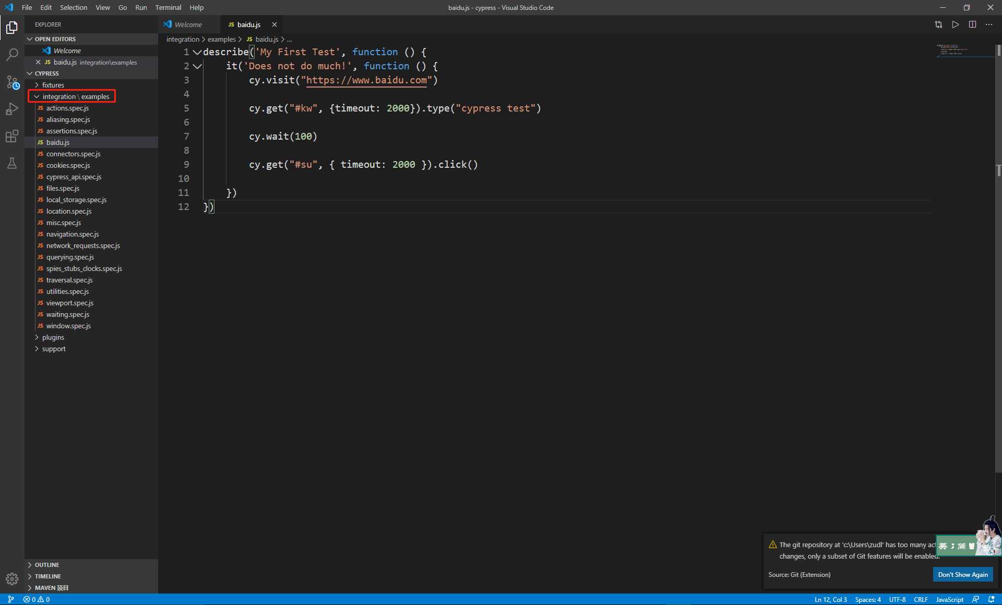Select actions.spec.js file in explorer
Screen dimensions: 1002x605
67,108
